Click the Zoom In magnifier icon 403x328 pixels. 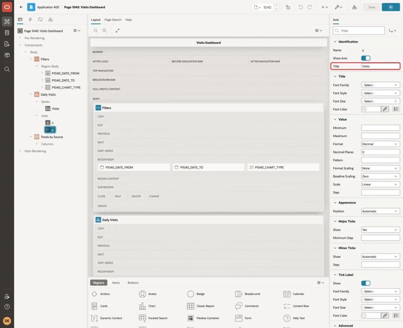tap(105, 30)
